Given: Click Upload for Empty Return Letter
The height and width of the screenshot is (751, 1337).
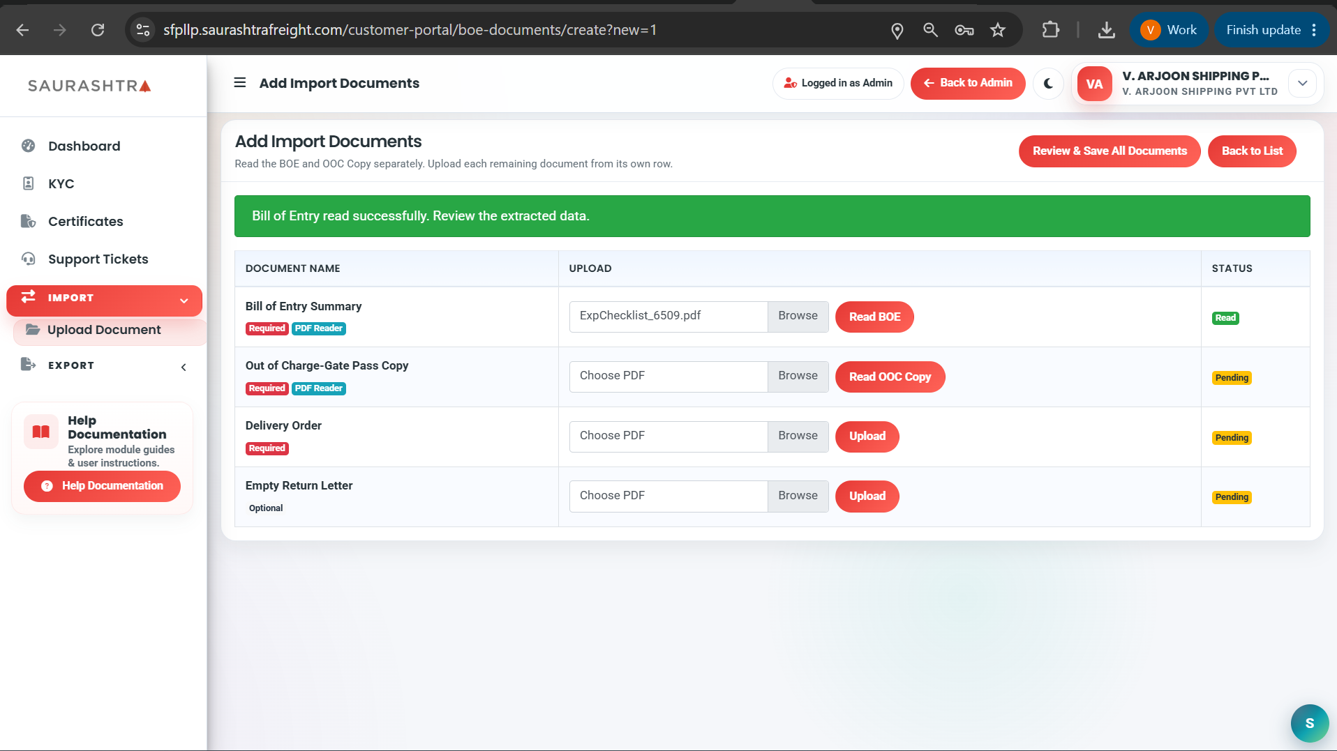Looking at the screenshot, I should [x=867, y=496].
